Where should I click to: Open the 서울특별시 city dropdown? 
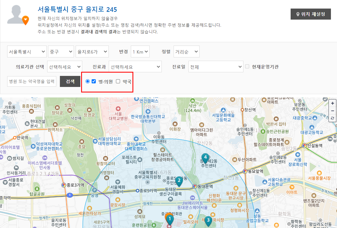click(27, 52)
